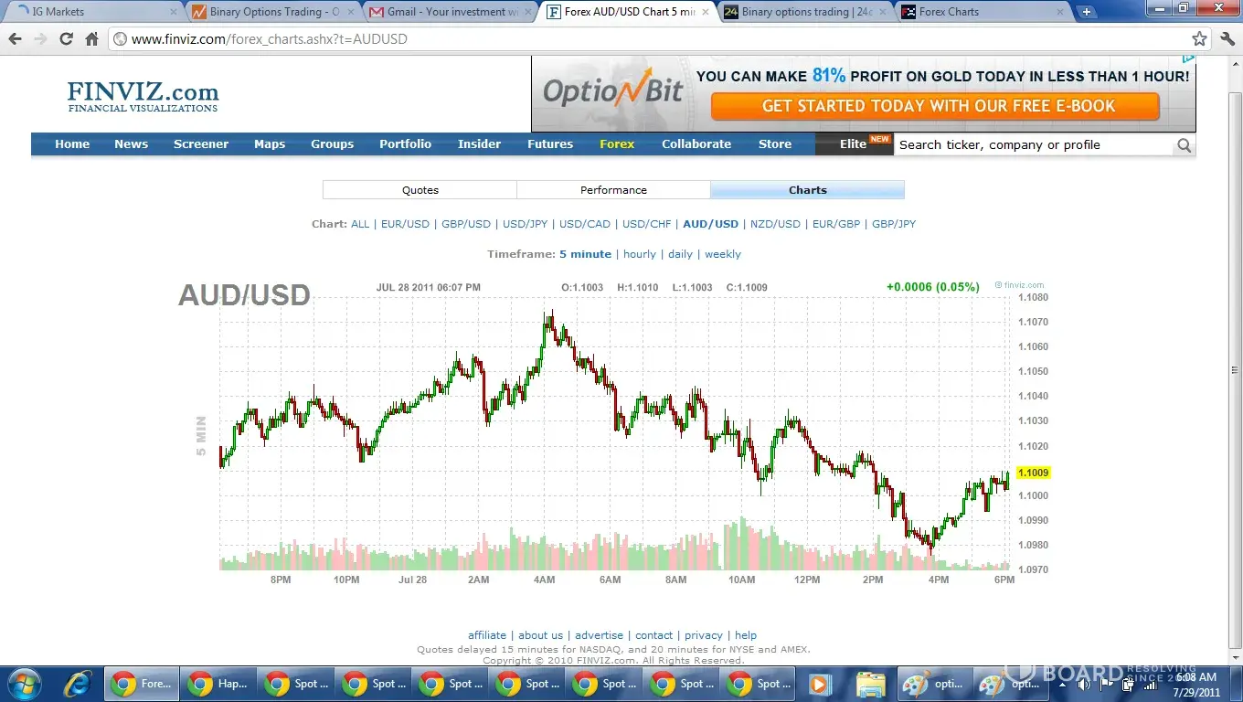Click the yellow 1.1009 price label
Image resolution: width=1243 pixels, height=702 pixels.
click(x=1033, y=473)
